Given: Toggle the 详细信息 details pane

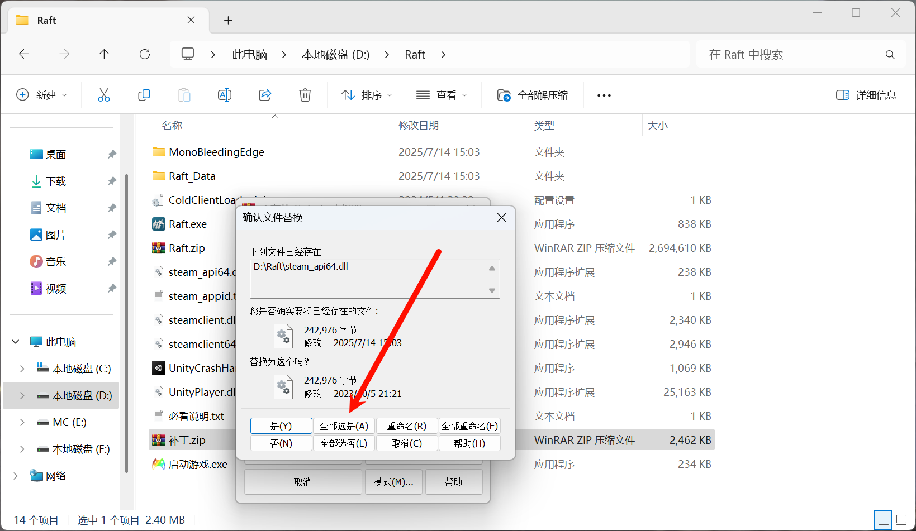Looking at the screenshot, I should (x=866, y=95).
